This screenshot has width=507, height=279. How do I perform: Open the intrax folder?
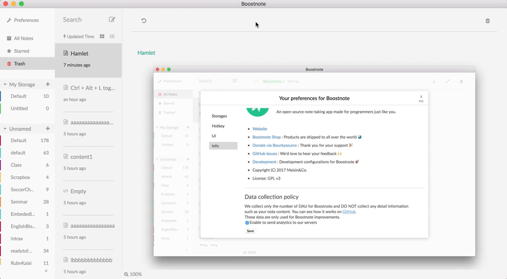click(x=27, y=239)
